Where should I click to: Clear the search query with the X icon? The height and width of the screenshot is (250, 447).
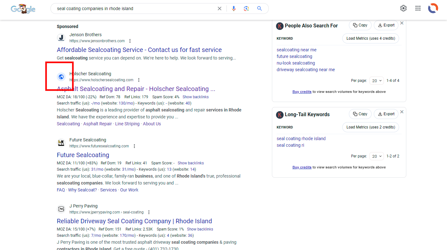pyautogui.click(x=220, y=9)
